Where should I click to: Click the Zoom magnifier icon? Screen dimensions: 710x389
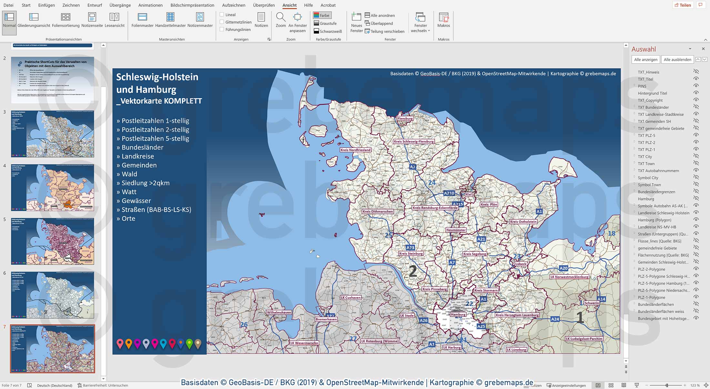coord(281,17)
